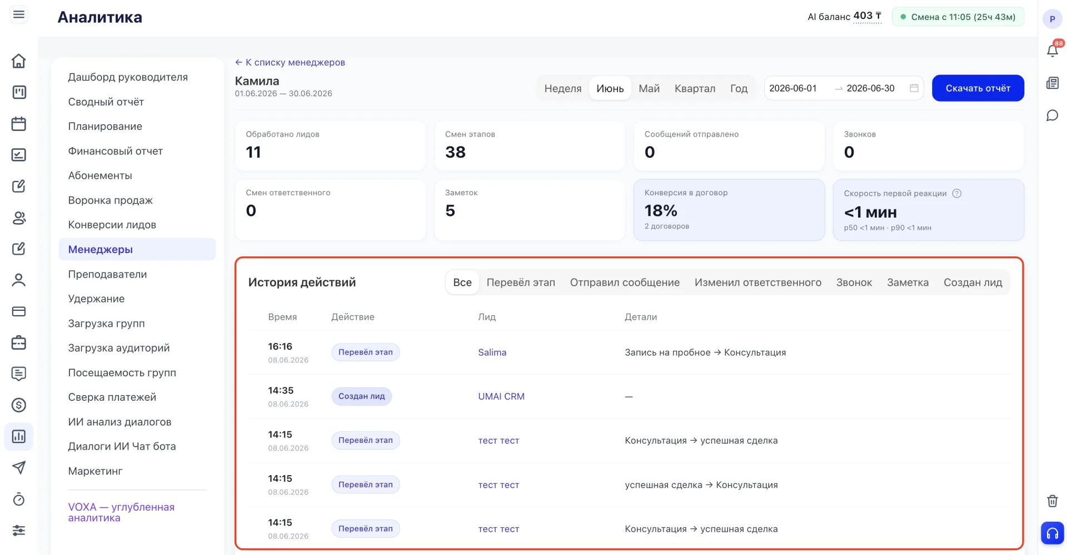Filter history by Заметка
Image resolution: width=1067 pixels, height=555 pixels.
coord(908,282)
